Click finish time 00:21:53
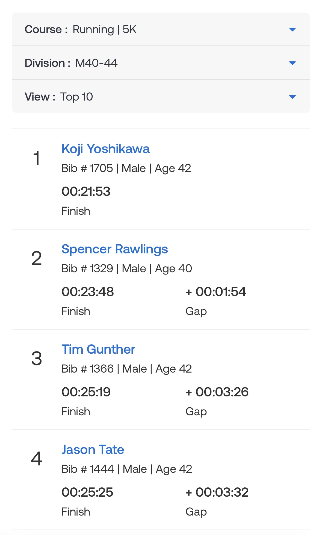The image size is (322, 535). tap(86, 191)
